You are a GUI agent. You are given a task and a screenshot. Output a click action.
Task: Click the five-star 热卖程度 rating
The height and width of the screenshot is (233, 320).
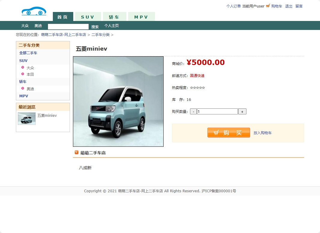pos(197,88)
